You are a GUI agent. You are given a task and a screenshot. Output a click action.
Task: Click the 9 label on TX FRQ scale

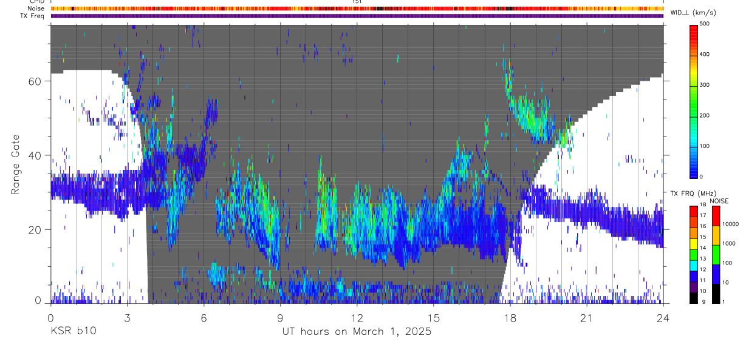703,302
